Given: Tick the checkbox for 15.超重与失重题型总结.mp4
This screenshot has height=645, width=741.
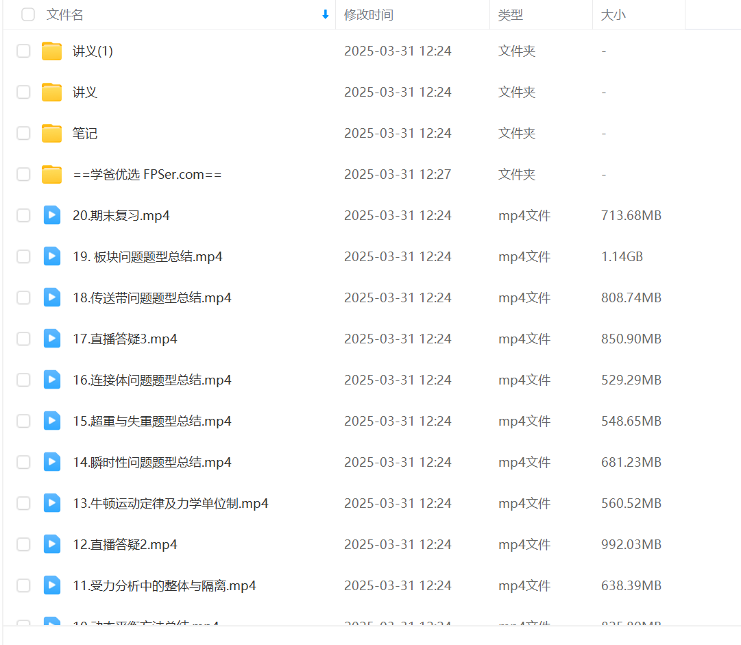Looking at the screenshot, I should (x=23, y=421).
